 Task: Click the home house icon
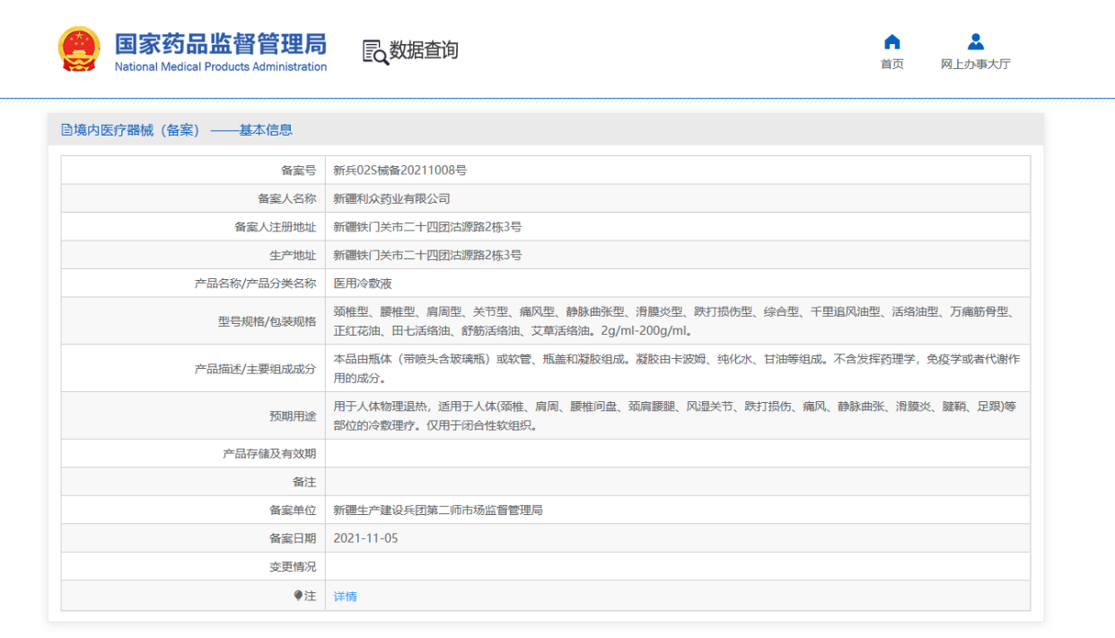point(891,42)
